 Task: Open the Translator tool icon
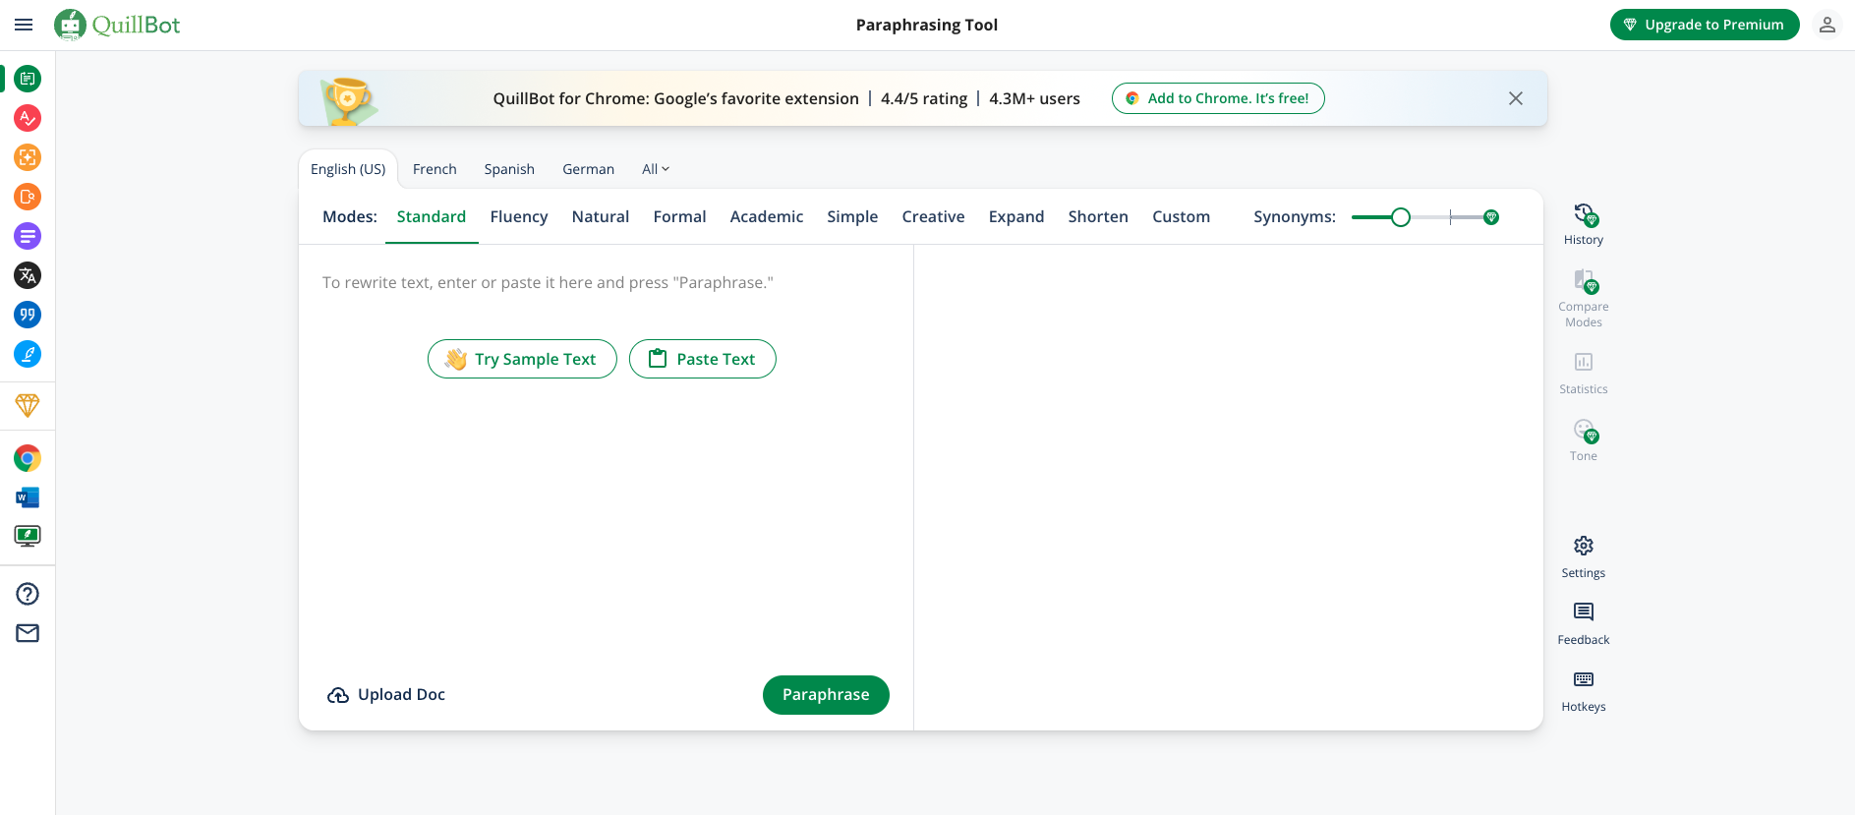pyautogui.click(x=28, y=275)
